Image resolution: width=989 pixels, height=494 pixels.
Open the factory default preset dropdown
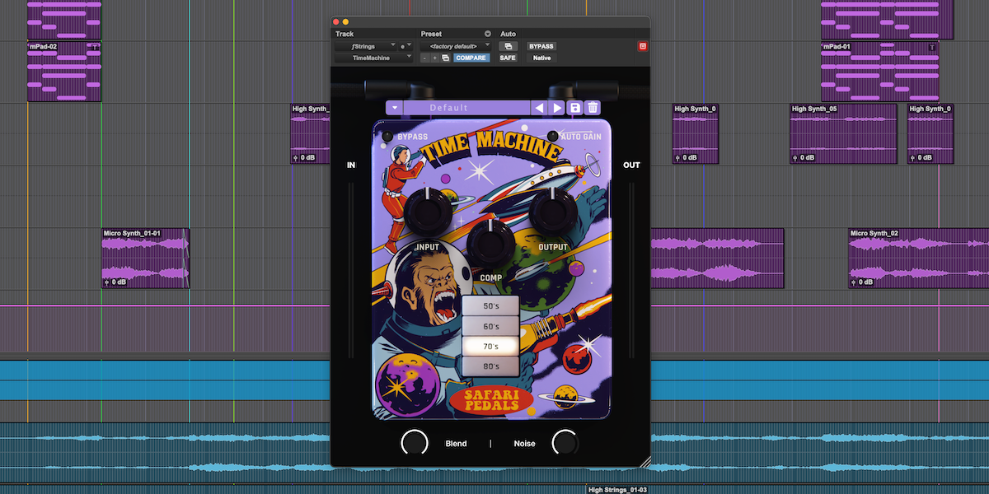point(454,45)
